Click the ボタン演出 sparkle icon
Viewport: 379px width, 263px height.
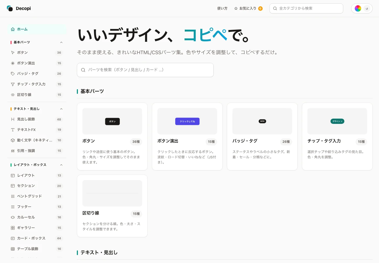(13, 63)
